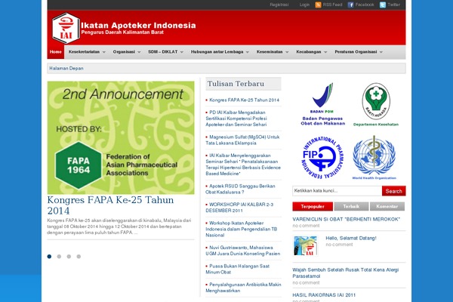The width and height of the screenshot is (453, 302).
Task: Click the Twitter bird icon
Action: pos(383,5)
